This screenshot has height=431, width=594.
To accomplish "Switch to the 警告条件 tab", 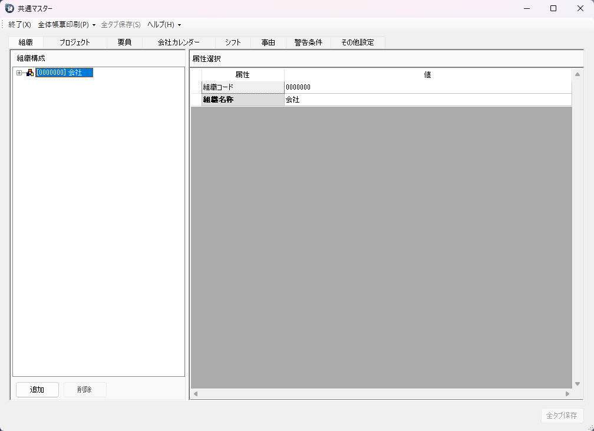I will click(x=308, y=42).
